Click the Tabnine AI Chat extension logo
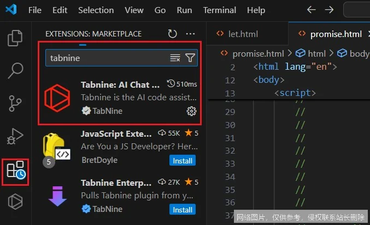This screenshot has width=370, height=225. tap(57, 98)
